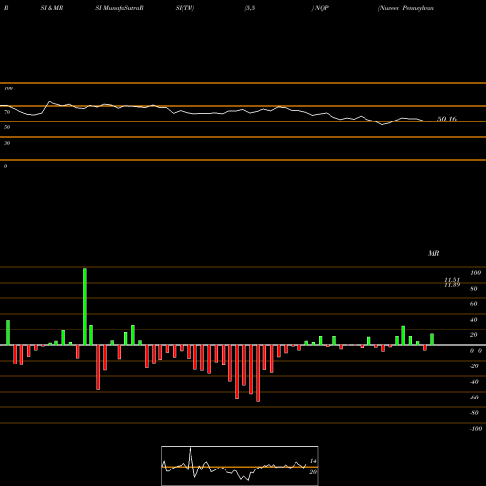Click the -20 label on MR axis
Screen dimensions: 486x486
[474, 366]
